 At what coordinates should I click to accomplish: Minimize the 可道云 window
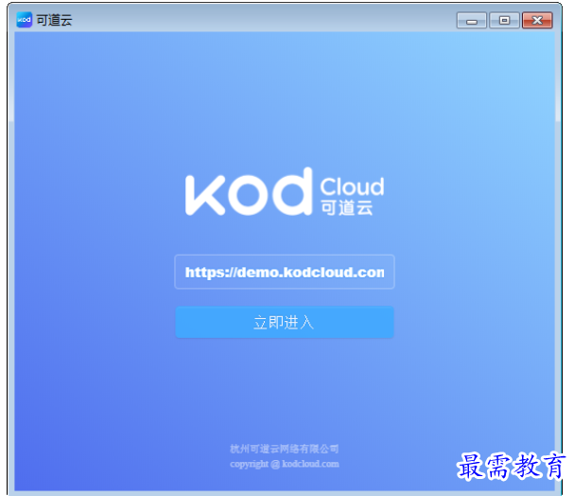click(x=472, y=20)
